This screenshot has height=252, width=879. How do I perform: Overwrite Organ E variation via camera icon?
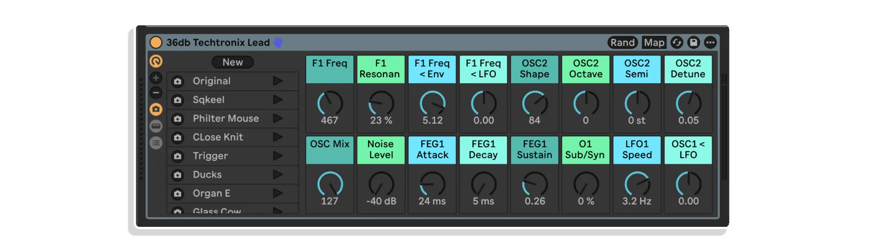coord(178,194)
